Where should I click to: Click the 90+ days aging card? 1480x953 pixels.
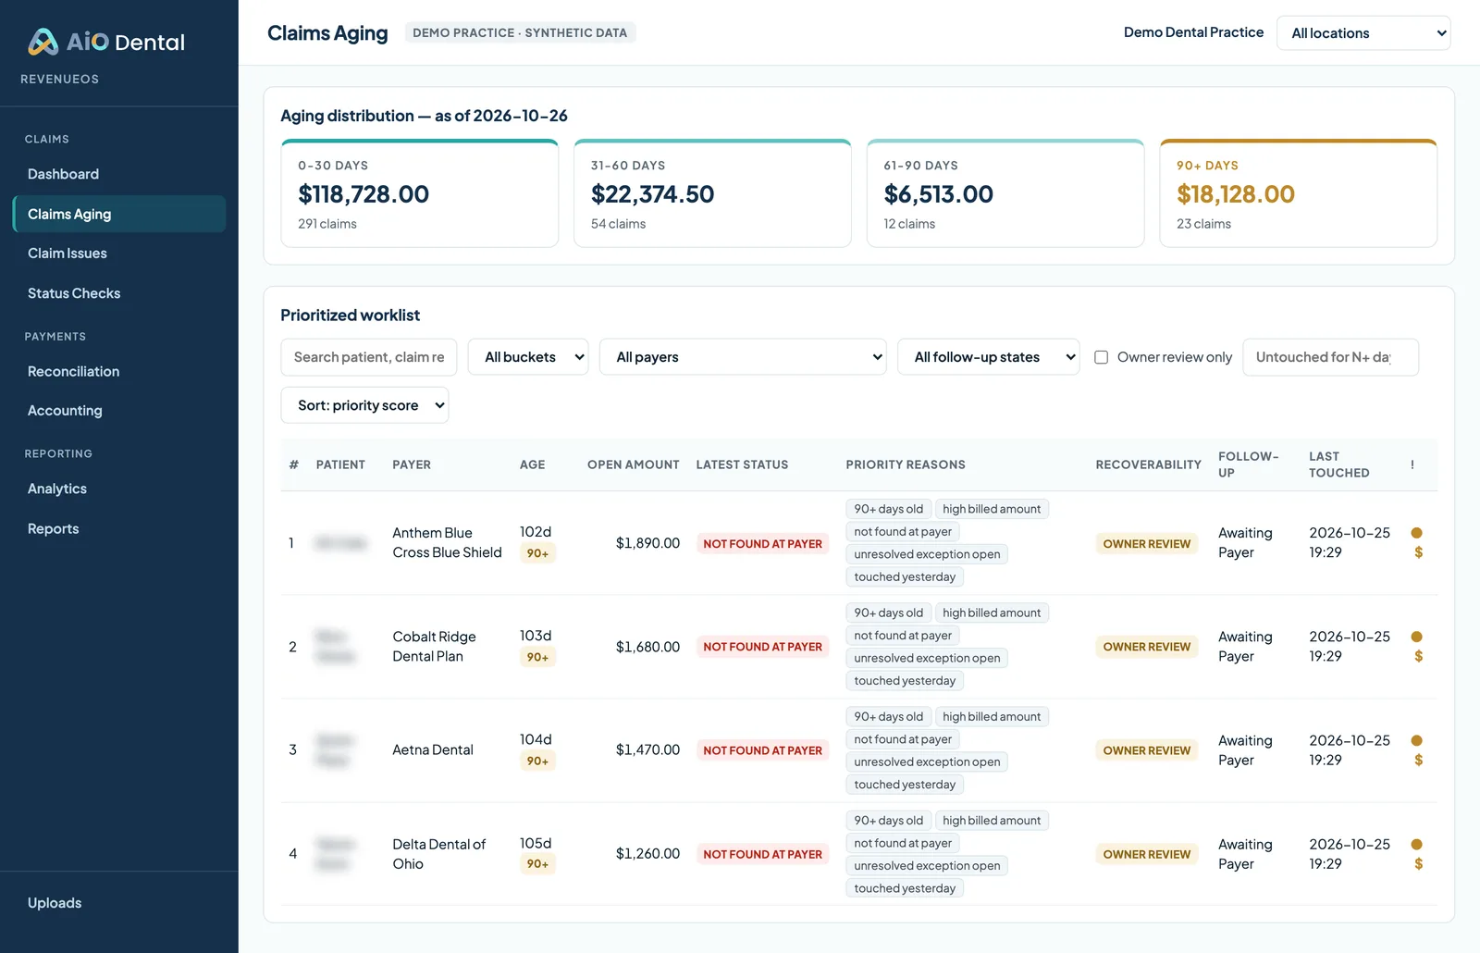[x=1299, y=193]
